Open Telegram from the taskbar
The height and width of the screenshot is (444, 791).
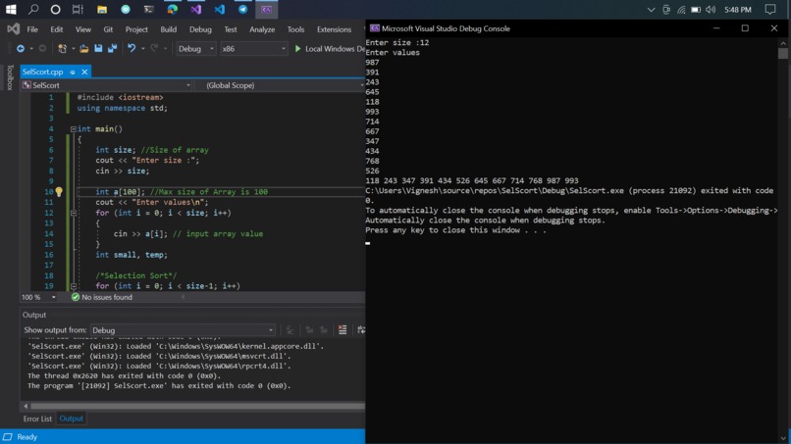[242, 9]
